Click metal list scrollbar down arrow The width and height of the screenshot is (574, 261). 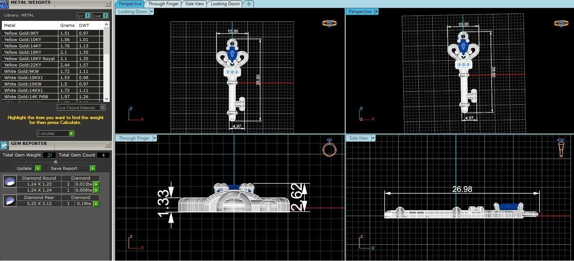[107, 99]
